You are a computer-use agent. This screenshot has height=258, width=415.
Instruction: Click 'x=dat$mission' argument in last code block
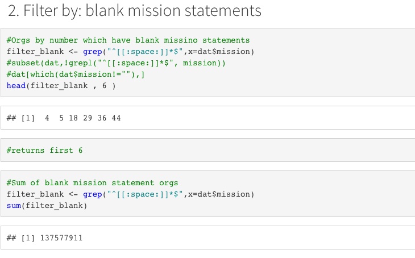(219, 194)
